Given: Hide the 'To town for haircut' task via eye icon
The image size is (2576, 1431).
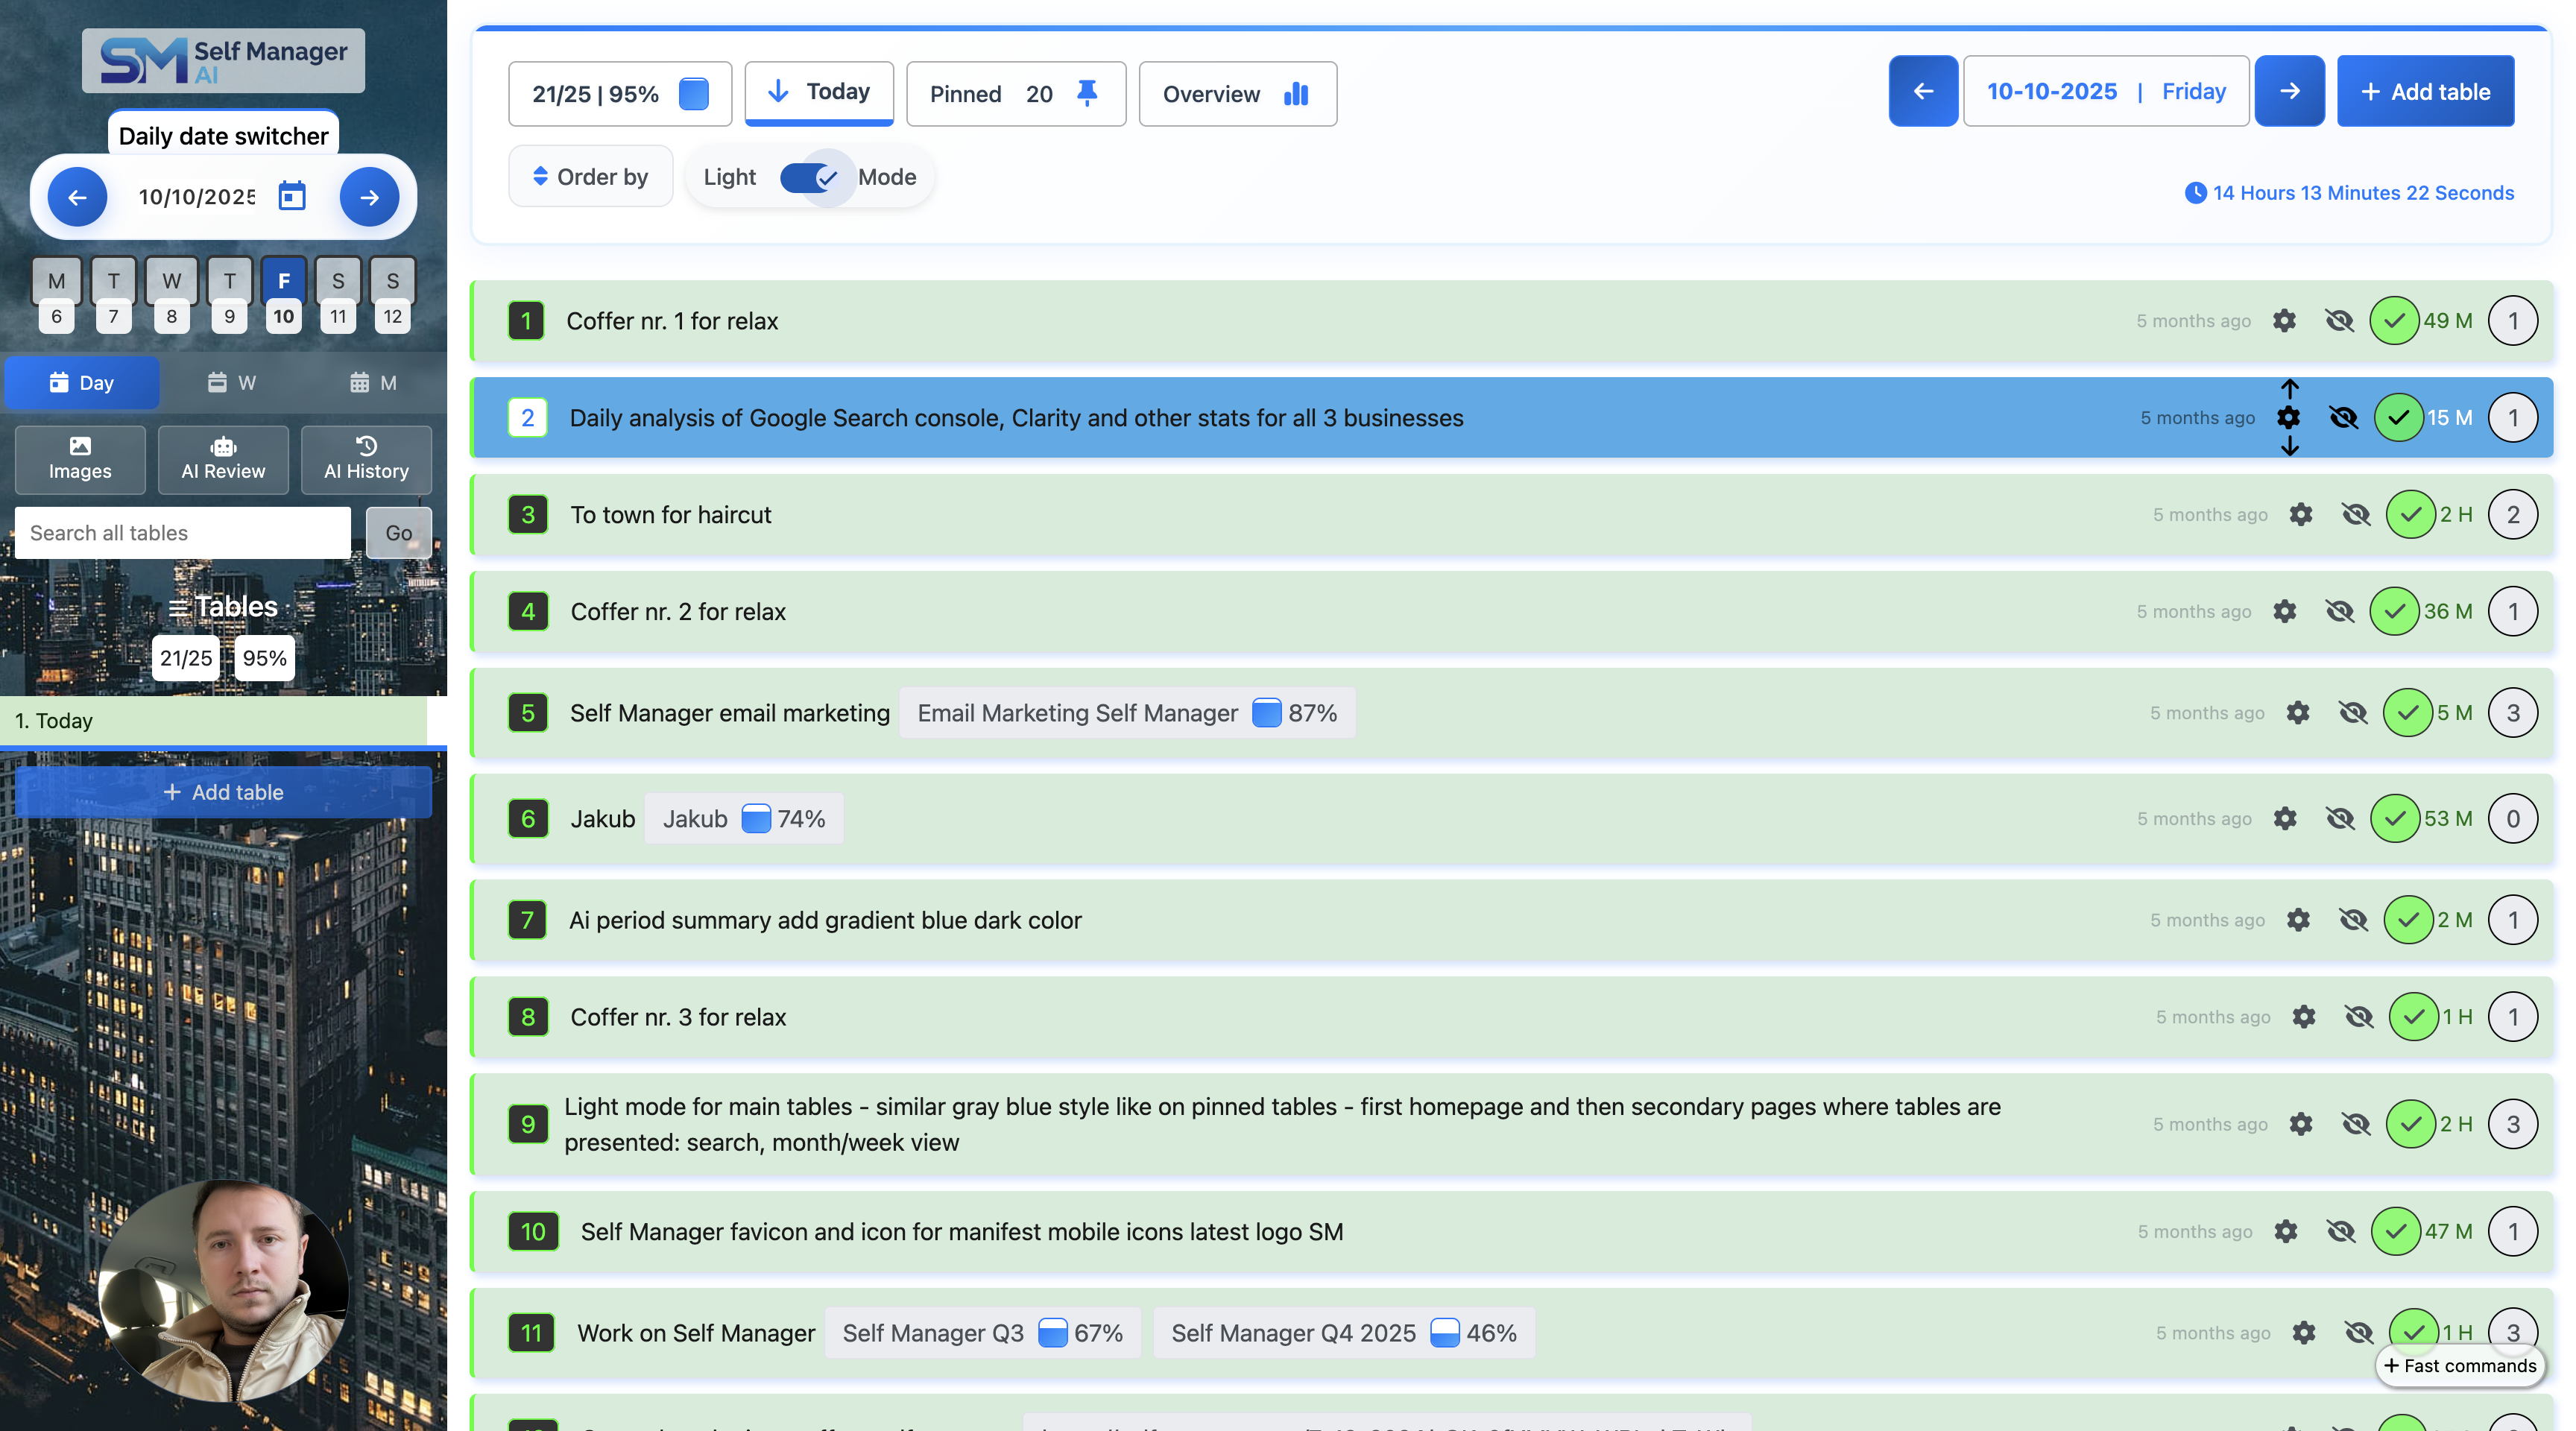Looking at the screenshot, I should (x=2356, y=515).
